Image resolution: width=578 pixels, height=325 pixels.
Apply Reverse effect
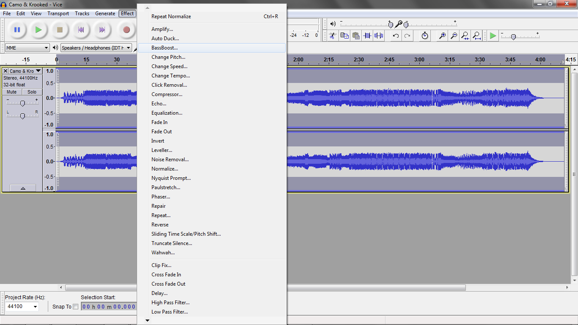212,225
